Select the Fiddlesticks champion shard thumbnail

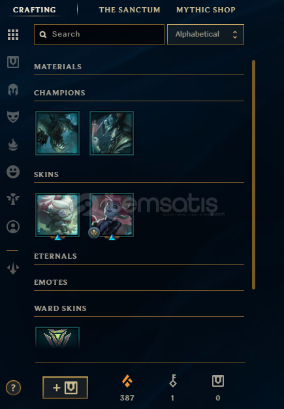pyautogui.click(x=57, y=133)
